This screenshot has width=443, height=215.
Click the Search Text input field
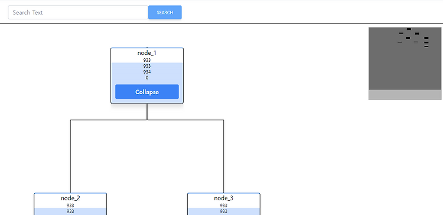coord(78,12)
